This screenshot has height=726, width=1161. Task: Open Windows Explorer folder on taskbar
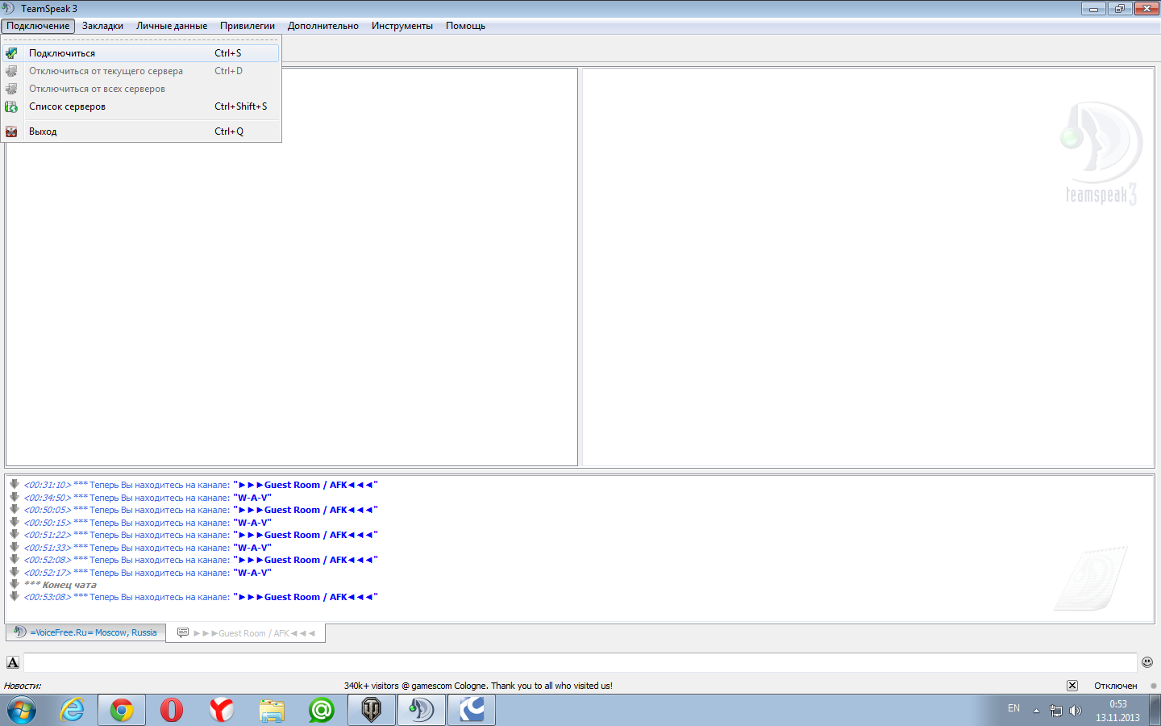click(x=272, y=711)
